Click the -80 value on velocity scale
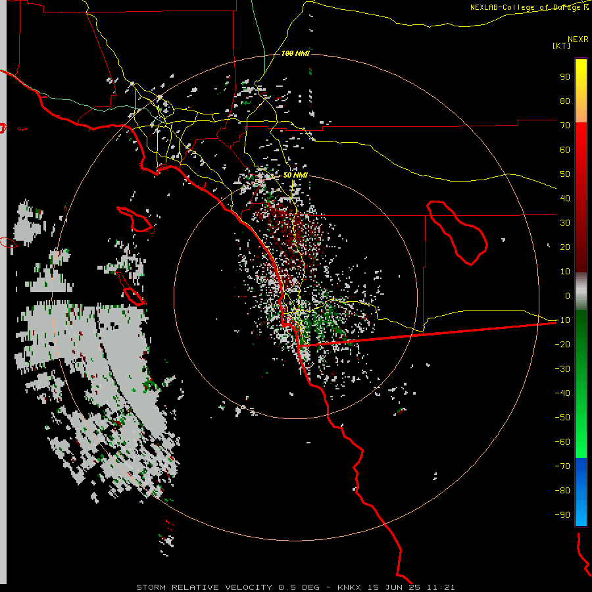This screenshot has width=592, height=592. pos(562,491)
